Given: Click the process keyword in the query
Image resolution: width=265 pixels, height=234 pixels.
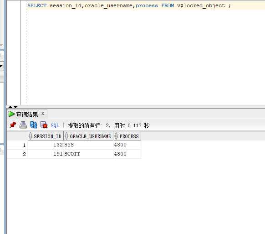Looking at the screenshot, I should (147, 6).
